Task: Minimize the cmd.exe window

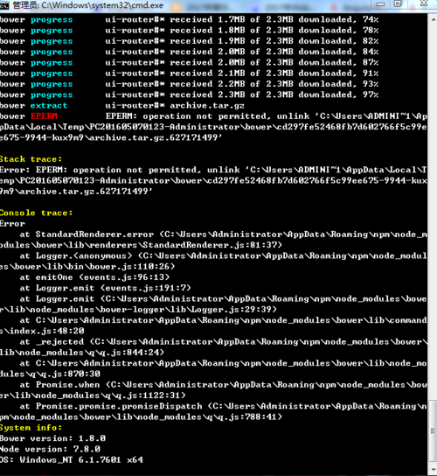Action: tap(380, 4)
